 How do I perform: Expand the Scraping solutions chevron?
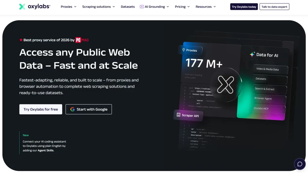point(113,7)
